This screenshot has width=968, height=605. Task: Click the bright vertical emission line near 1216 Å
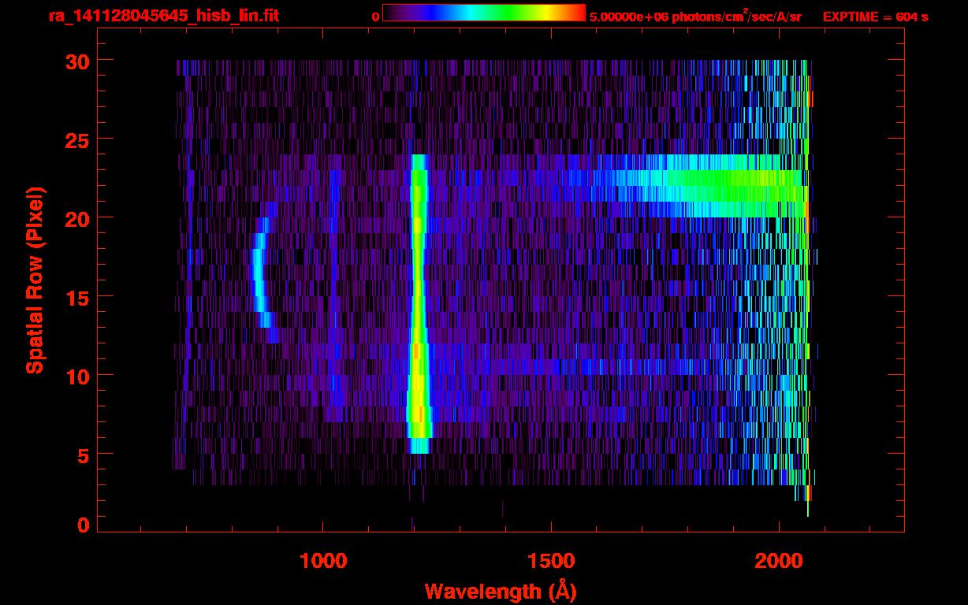pos(419,304)
